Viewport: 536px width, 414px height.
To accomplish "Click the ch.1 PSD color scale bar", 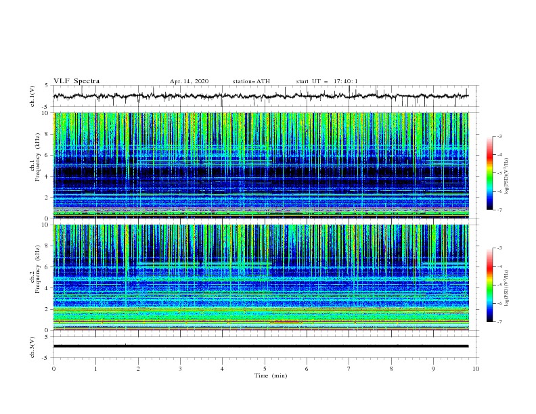I will 489,173.
